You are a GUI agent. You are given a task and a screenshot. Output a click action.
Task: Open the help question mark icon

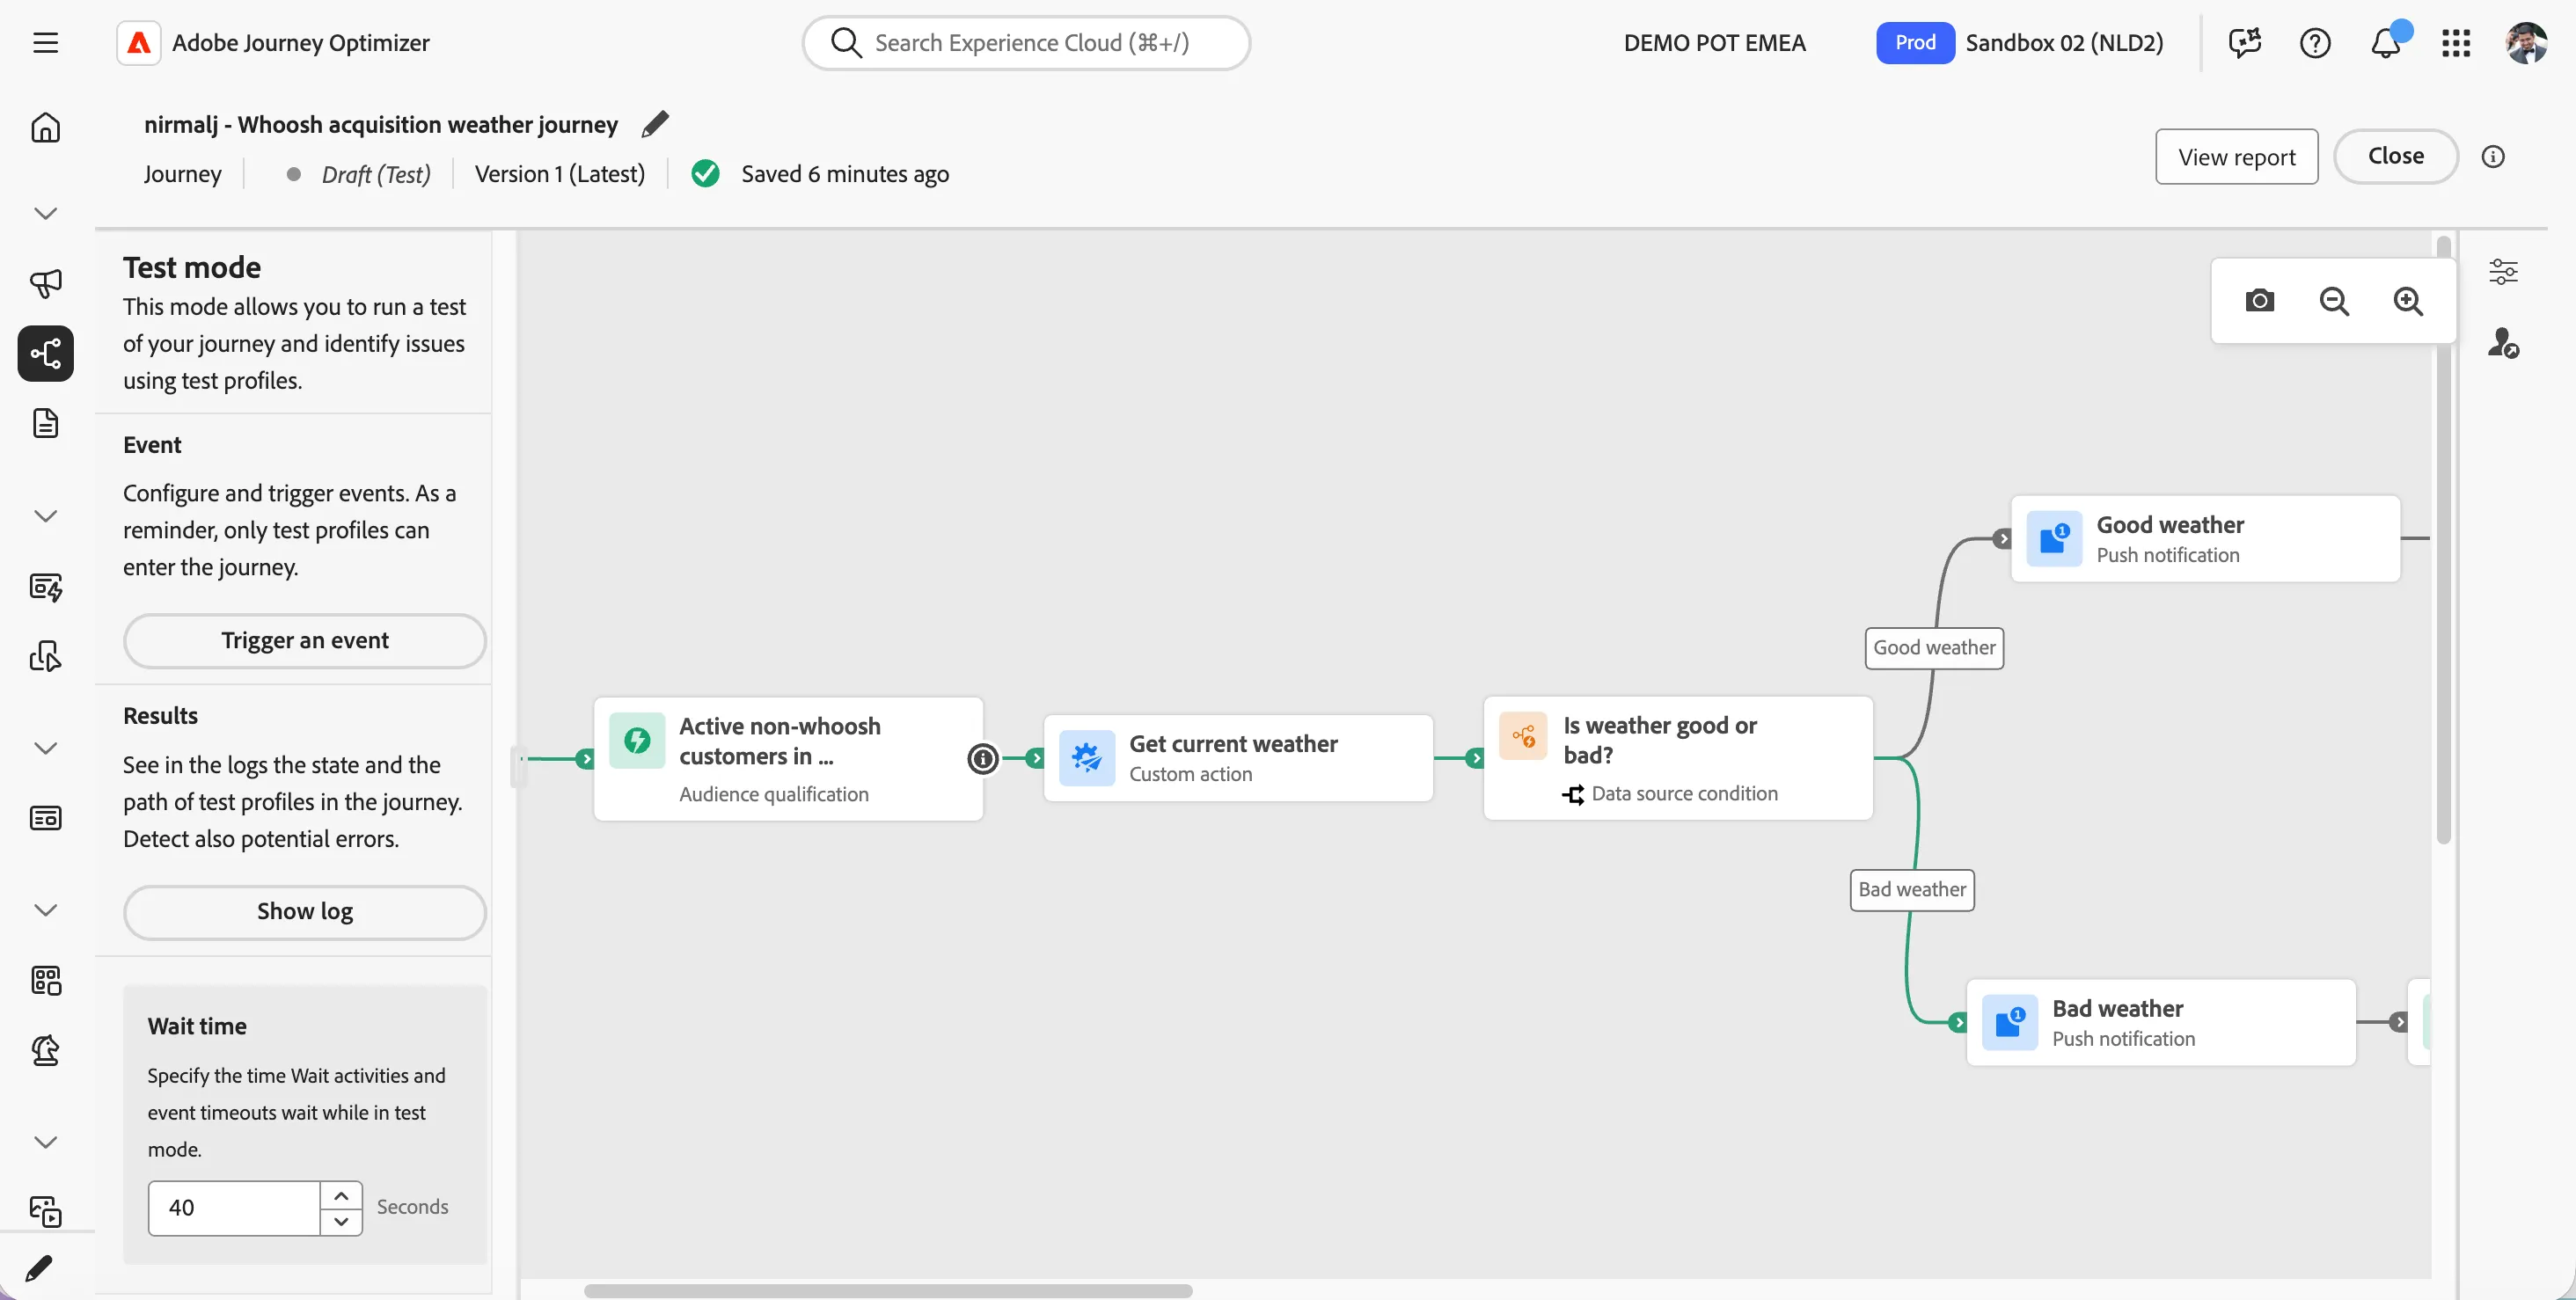click(x=2315, y=42)
